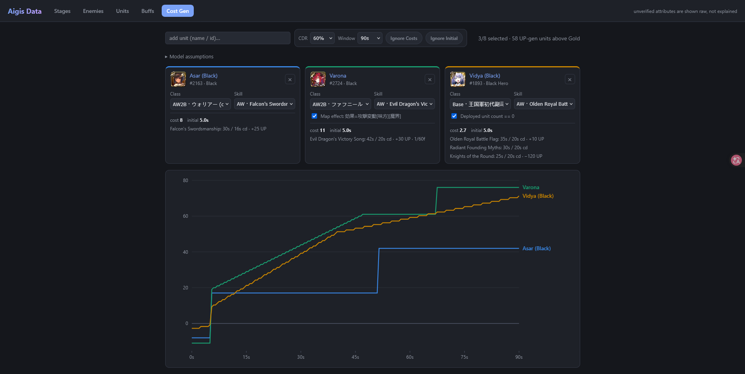This screenshot has width=745, height=374.
Task: Go to the Stages tab
Action: (x=62, y=11)
